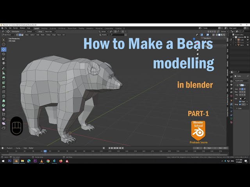Select the Edge Slide tool
The height and width of the screenshot is (187, 250).
click(x=4, y=114)
